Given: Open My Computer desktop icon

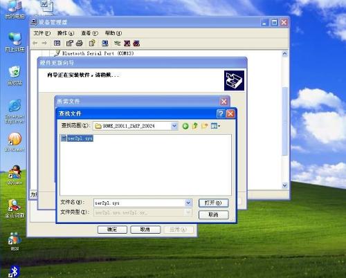Looking at the screenshot, I should (15, 10).
